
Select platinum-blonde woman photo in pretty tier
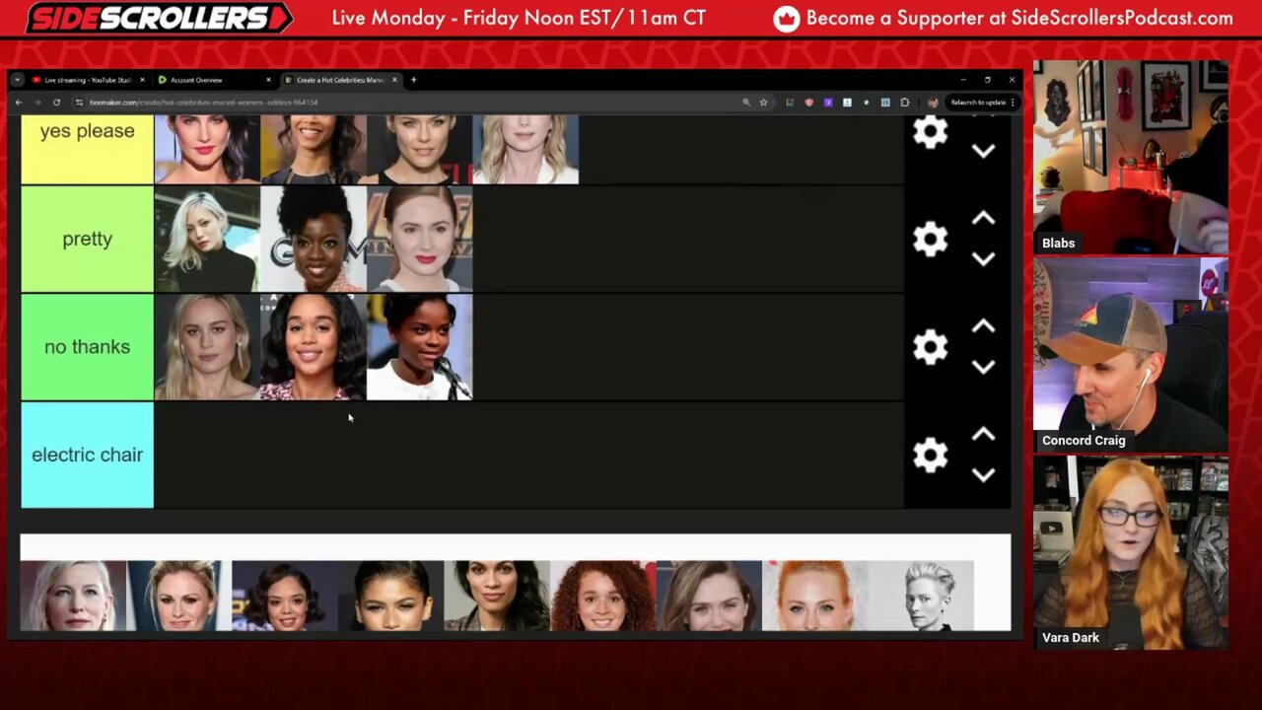207,240
